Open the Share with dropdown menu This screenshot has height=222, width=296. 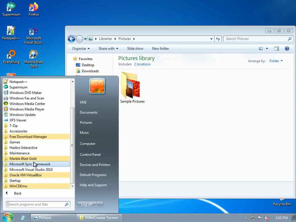108,49
